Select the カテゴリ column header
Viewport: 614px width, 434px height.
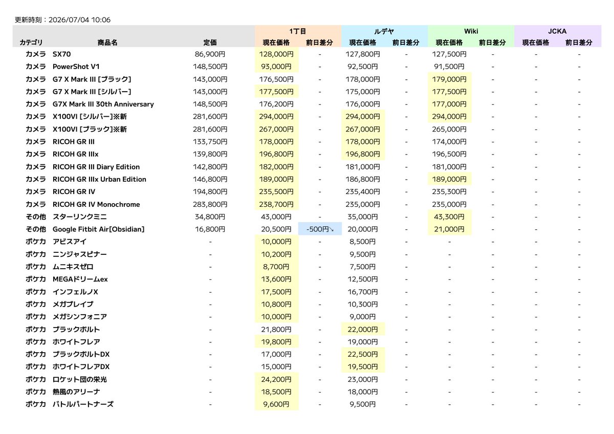tap(31, 43)
